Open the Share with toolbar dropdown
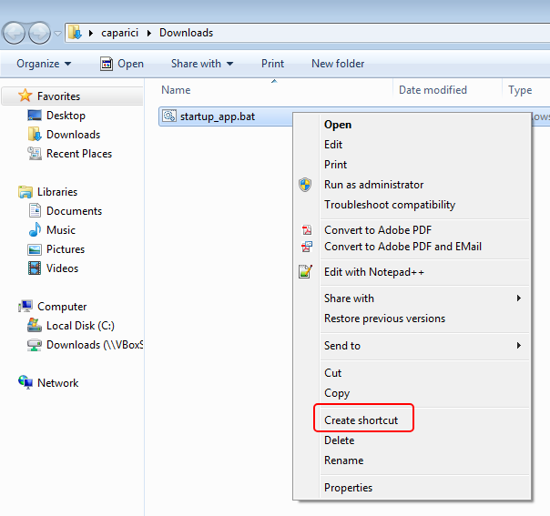Image resolution: width=550 pixels, height=516 pixels. pyautogui.click(x=202, y=64)
